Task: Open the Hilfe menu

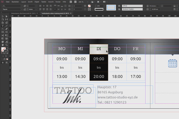Action: (x=64, y=2)
